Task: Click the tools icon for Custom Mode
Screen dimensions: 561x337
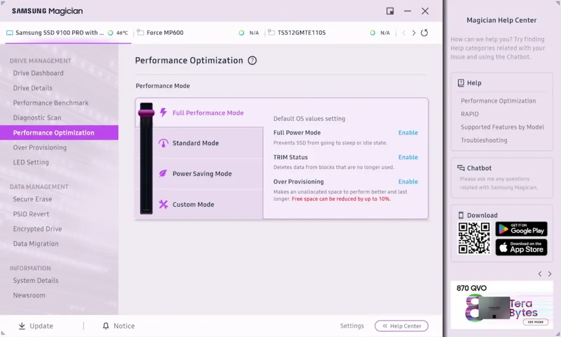Action: pyautogui.click(x=163, y=204)
